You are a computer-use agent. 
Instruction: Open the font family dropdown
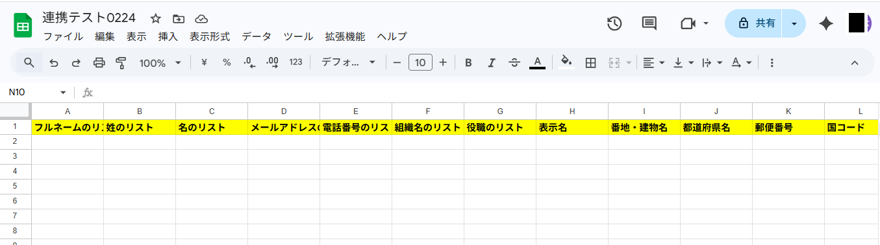pyautogui.click(x=349, y=62)
